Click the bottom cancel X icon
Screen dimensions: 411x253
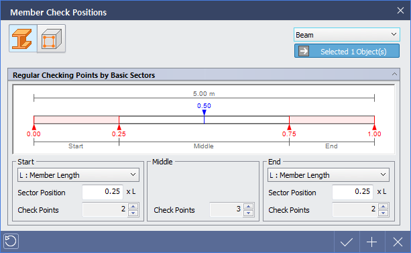pyautogui.click(x=398, y=242)
